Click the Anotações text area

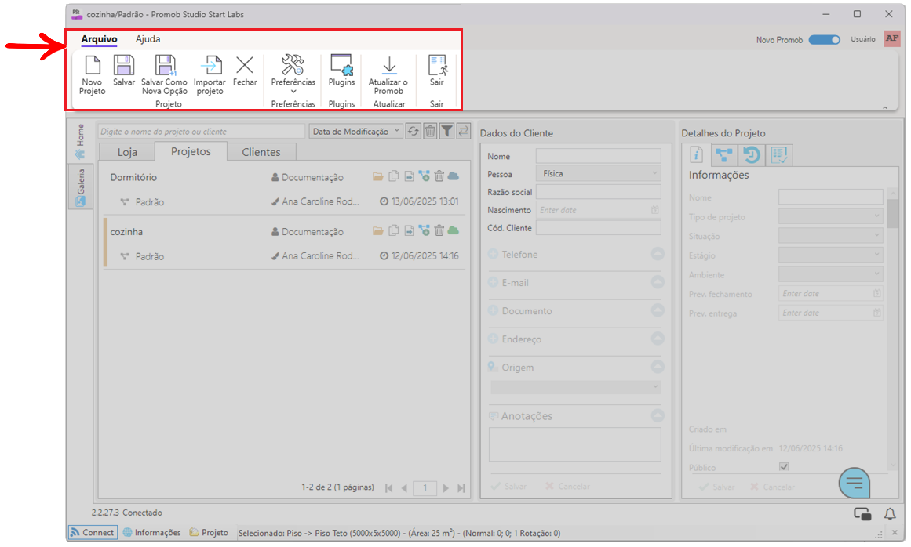[575, 444]
